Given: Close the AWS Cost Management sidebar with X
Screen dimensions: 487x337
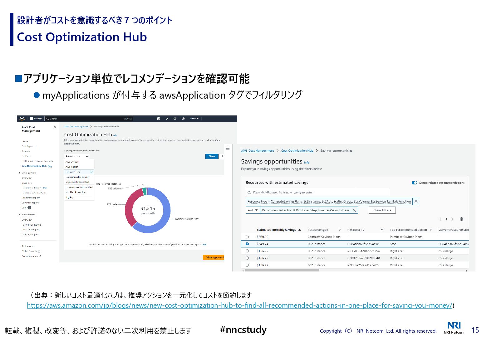Looking at the screenshot, I should (55, 127).
